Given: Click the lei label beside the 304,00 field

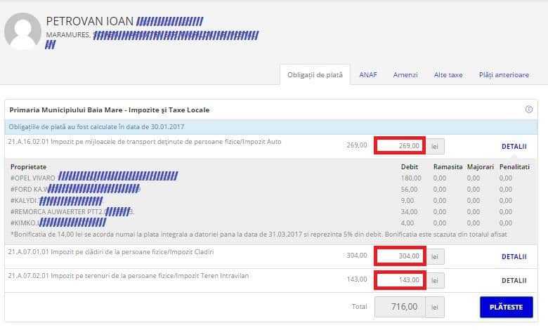Looking at the screenshot, I should pos(436,256).
